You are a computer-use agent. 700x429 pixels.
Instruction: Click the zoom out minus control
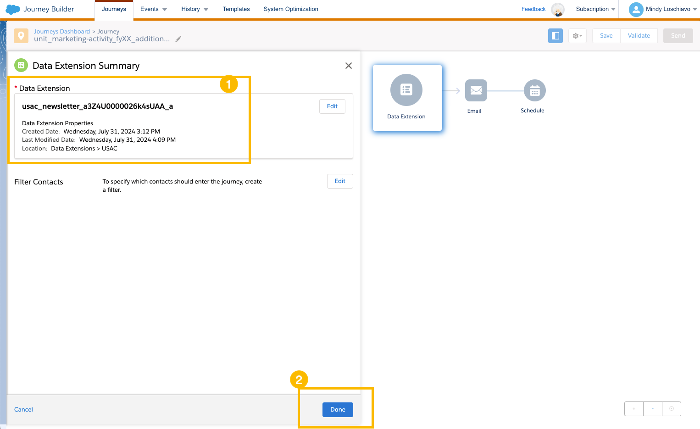[652, 408]
